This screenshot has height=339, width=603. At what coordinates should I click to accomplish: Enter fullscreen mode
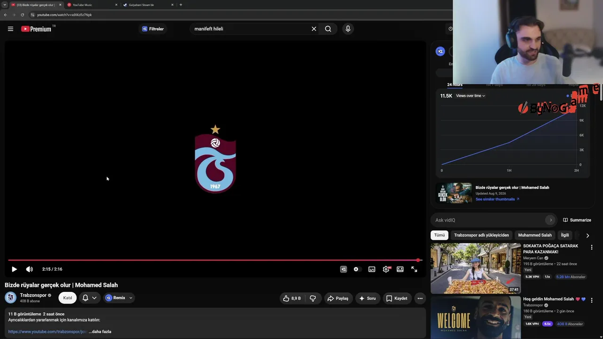[x=414, y=269]
